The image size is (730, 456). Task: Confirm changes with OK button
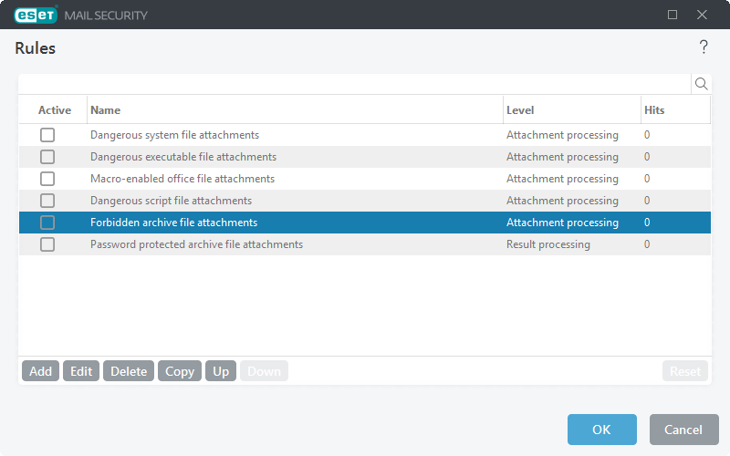click(x=601, y=430)
